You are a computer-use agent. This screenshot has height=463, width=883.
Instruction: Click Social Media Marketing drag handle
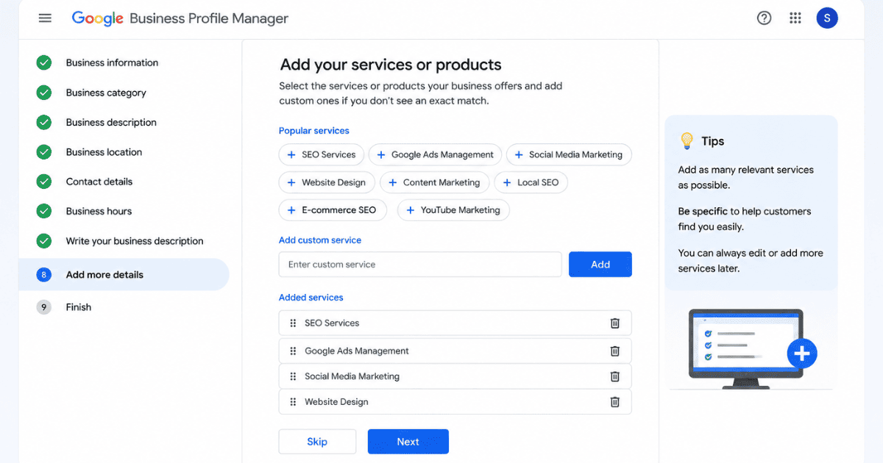[293, 376]
